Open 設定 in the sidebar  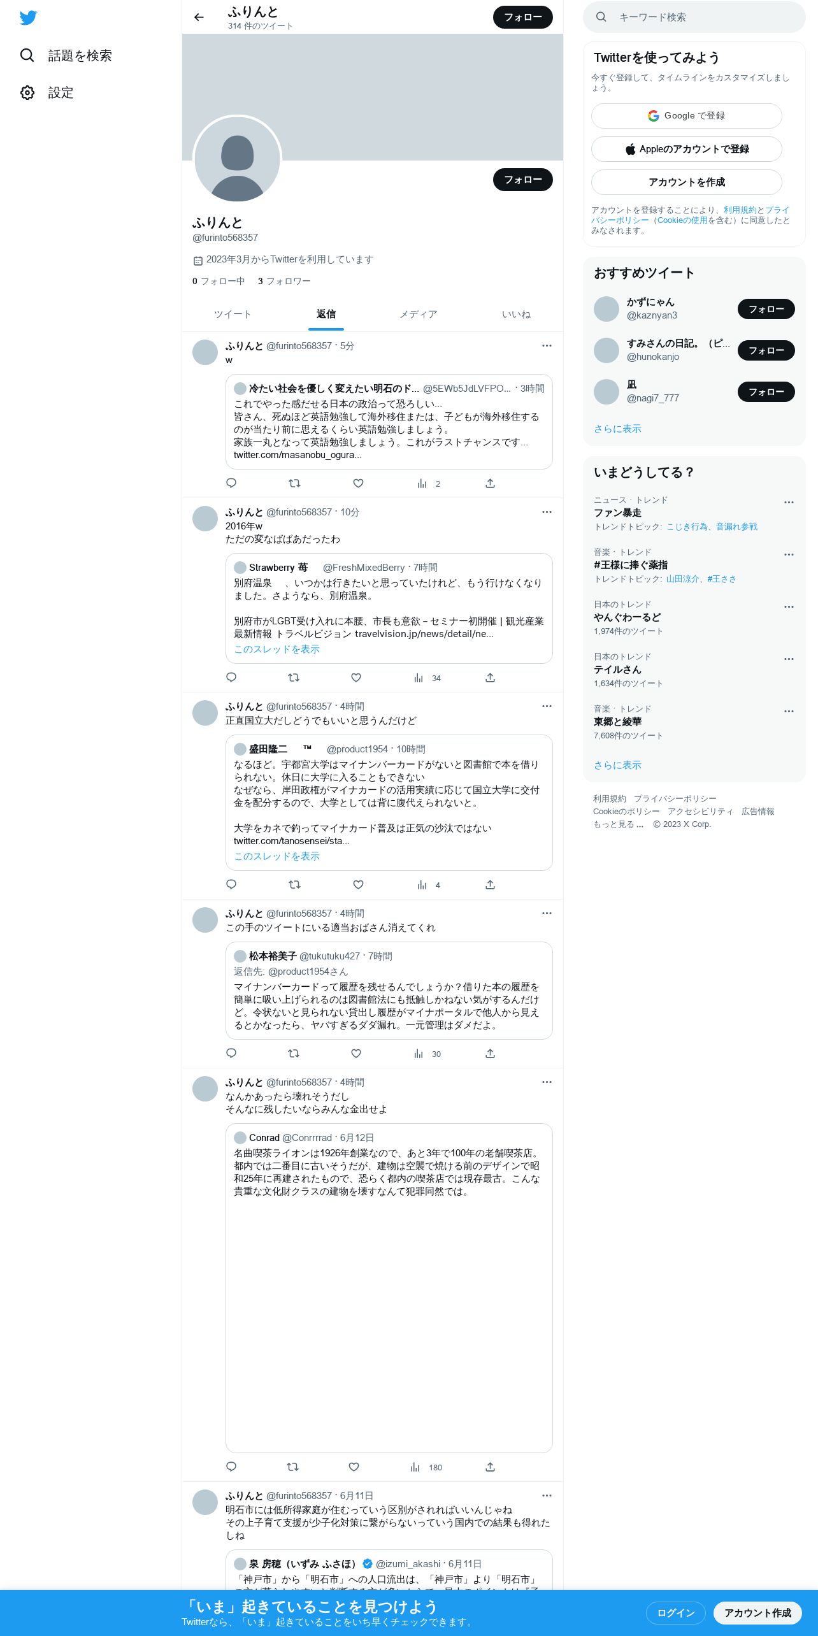(x=47, y=93)
